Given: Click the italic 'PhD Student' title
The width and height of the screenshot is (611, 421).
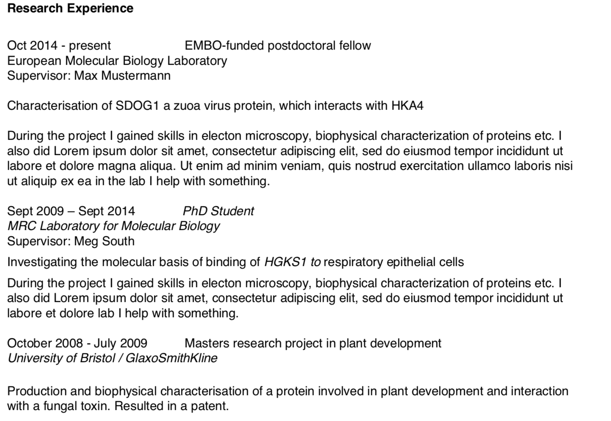Looking at the screenshot, I should click(x=218, y=211).
